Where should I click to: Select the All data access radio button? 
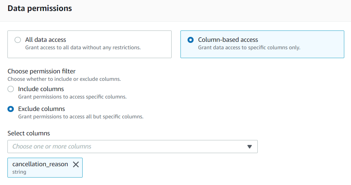[18, 40]
